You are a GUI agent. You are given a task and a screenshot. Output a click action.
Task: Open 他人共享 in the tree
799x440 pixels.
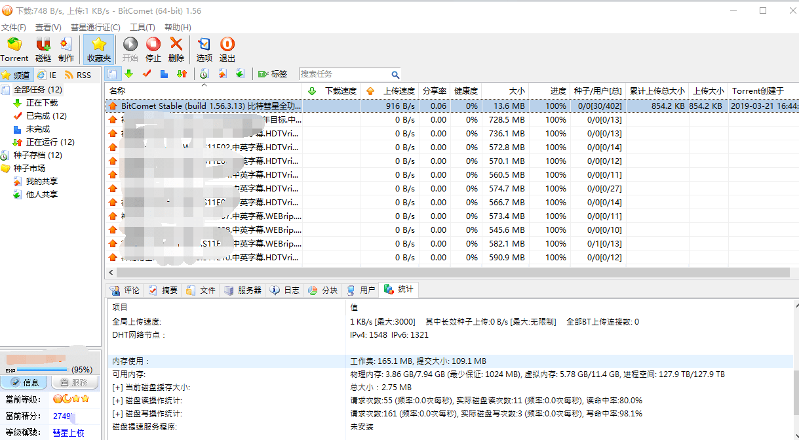pyautogui.click(x=41, y=195)
